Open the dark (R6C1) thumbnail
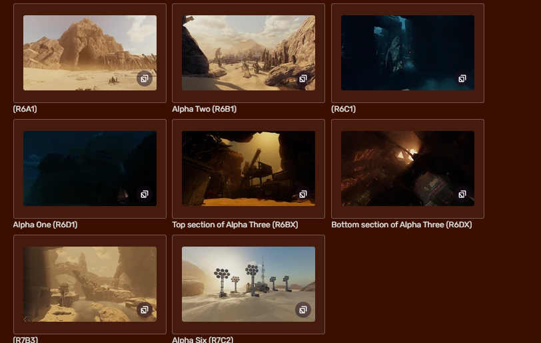Screen dimensions: 541x343 click(408, 53)
